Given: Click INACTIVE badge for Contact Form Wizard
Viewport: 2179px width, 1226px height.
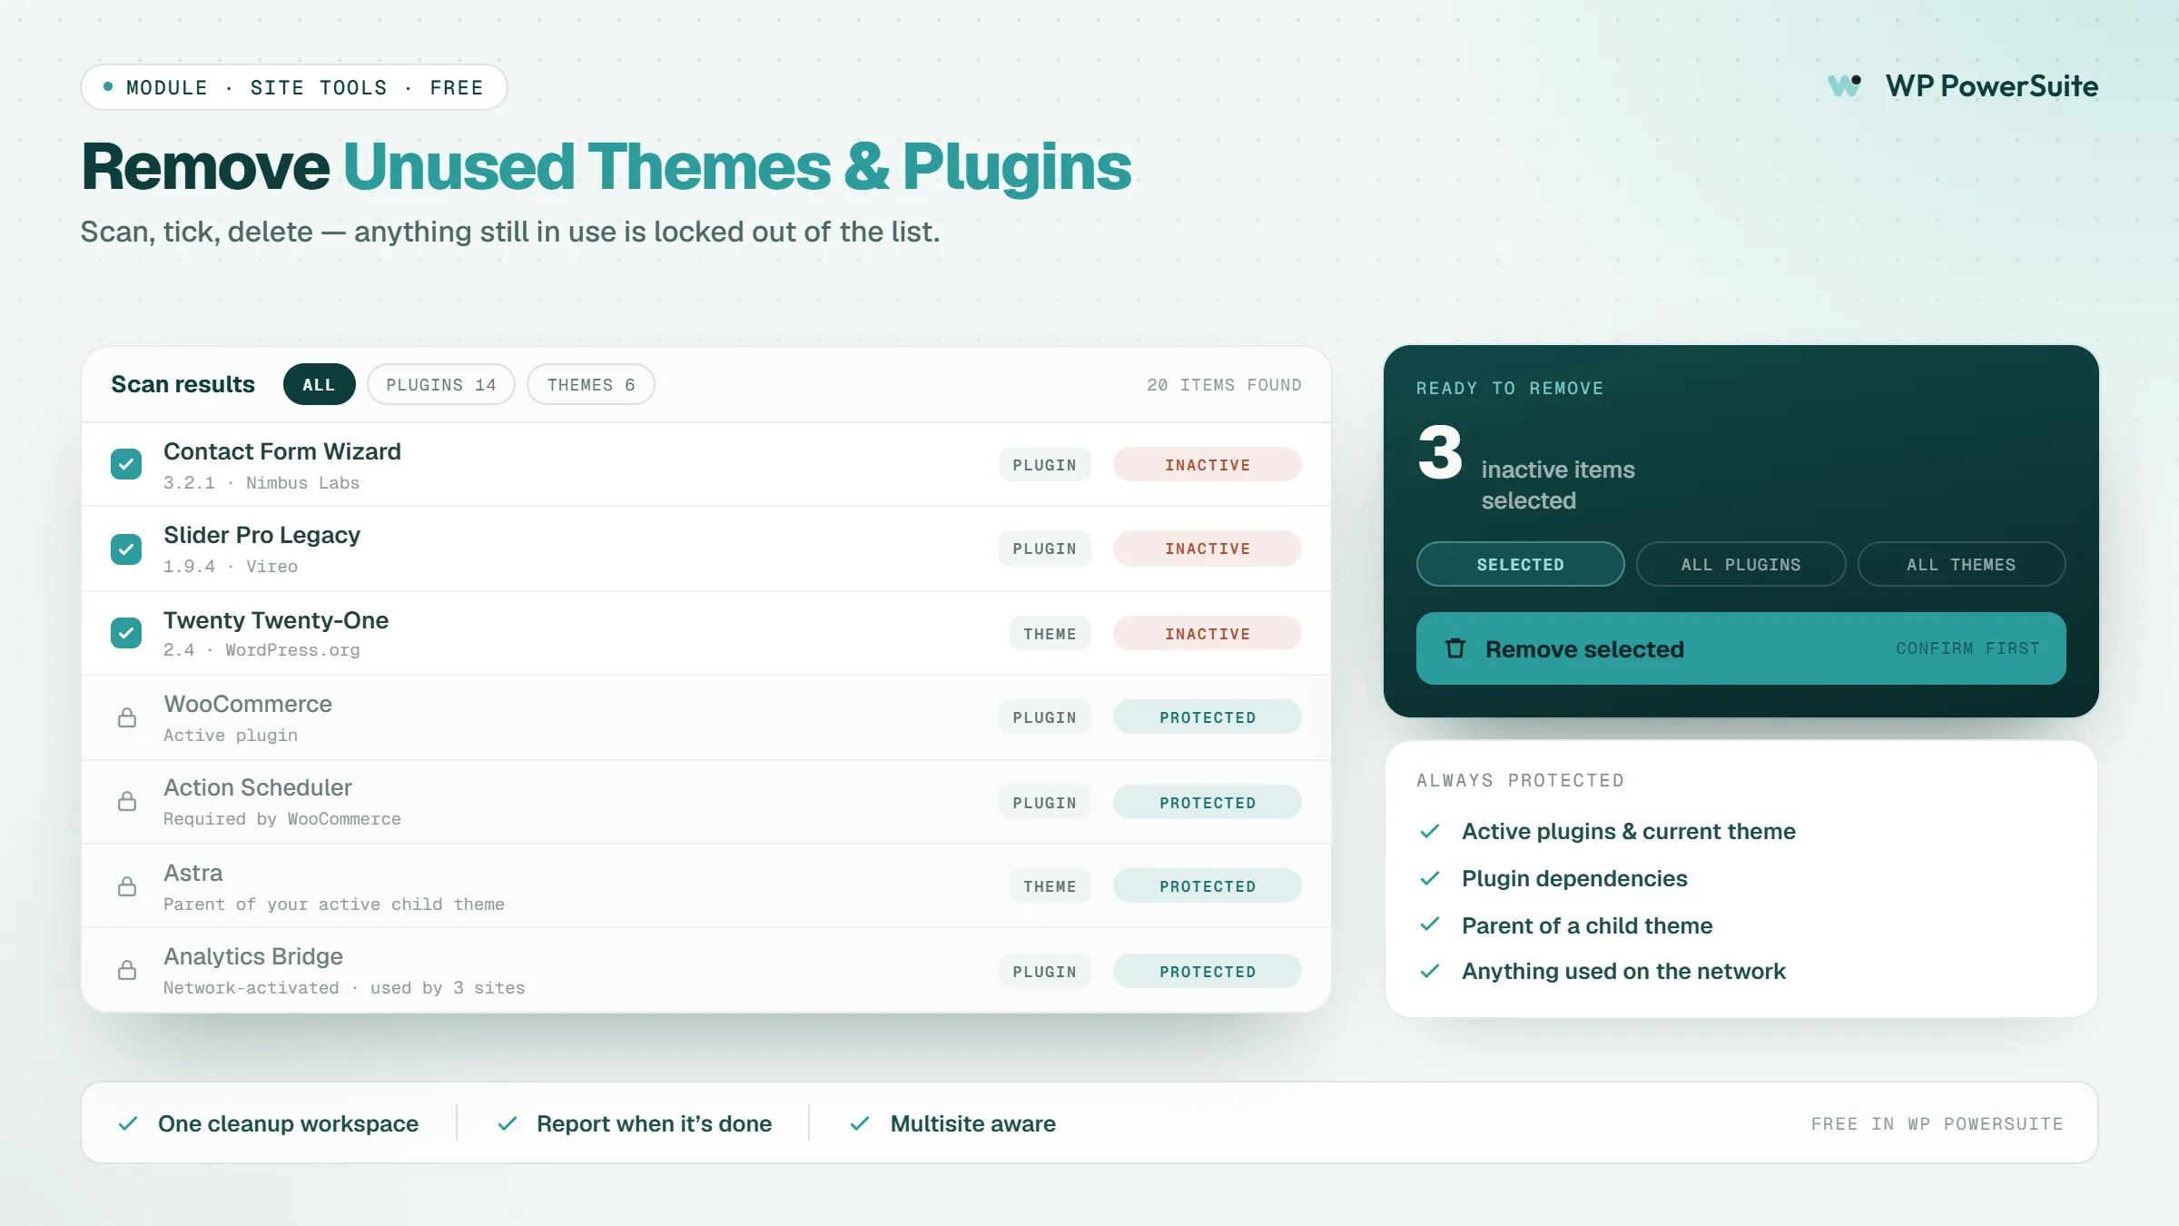Looking at the screenshot, I should coord(1208,464).
